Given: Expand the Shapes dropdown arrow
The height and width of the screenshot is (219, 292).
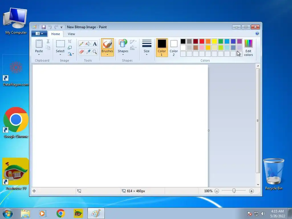Looking at the screenshot, I should [123, 54].
